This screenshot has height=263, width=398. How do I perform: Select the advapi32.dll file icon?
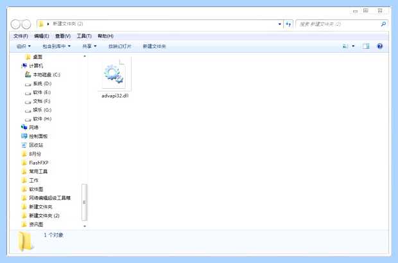point(114,74)
